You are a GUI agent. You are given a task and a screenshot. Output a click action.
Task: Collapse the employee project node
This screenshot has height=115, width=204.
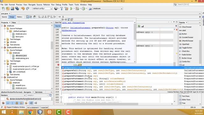point(2,26)
